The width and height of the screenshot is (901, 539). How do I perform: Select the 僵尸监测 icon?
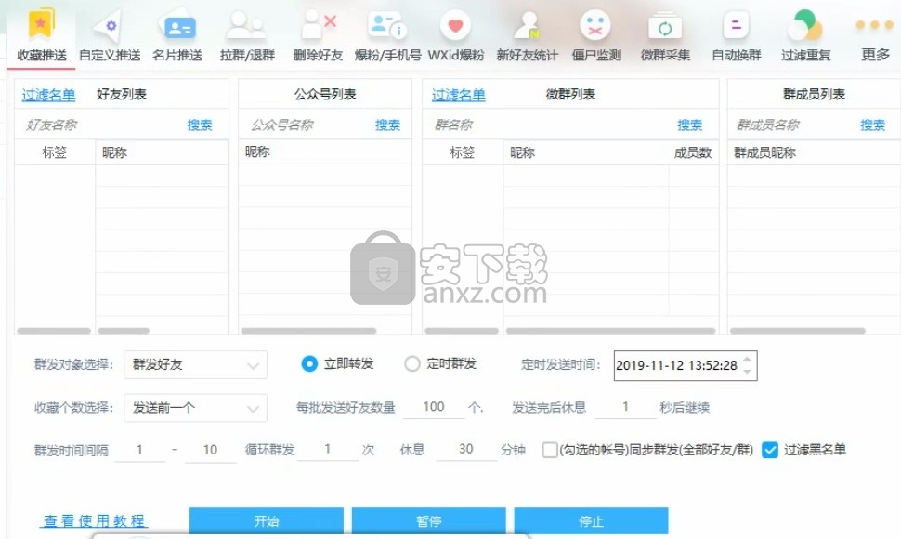click(x=595, y=26)
